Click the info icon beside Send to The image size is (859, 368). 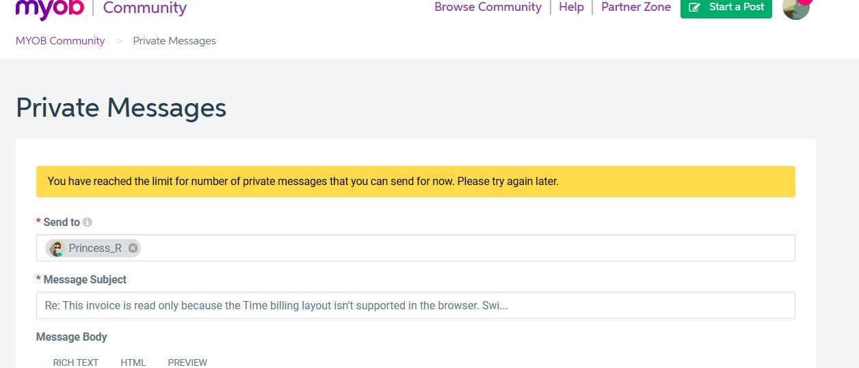pyautogui.click(x=88, y=222)
